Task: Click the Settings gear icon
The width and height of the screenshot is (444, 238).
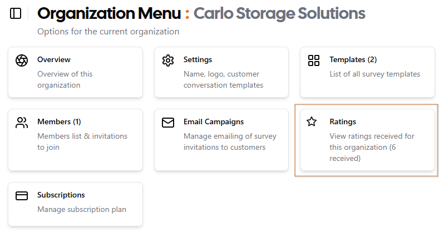Action: 168,60
